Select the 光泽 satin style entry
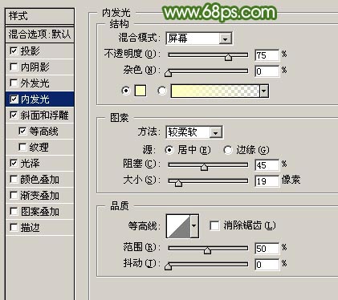 39,164
